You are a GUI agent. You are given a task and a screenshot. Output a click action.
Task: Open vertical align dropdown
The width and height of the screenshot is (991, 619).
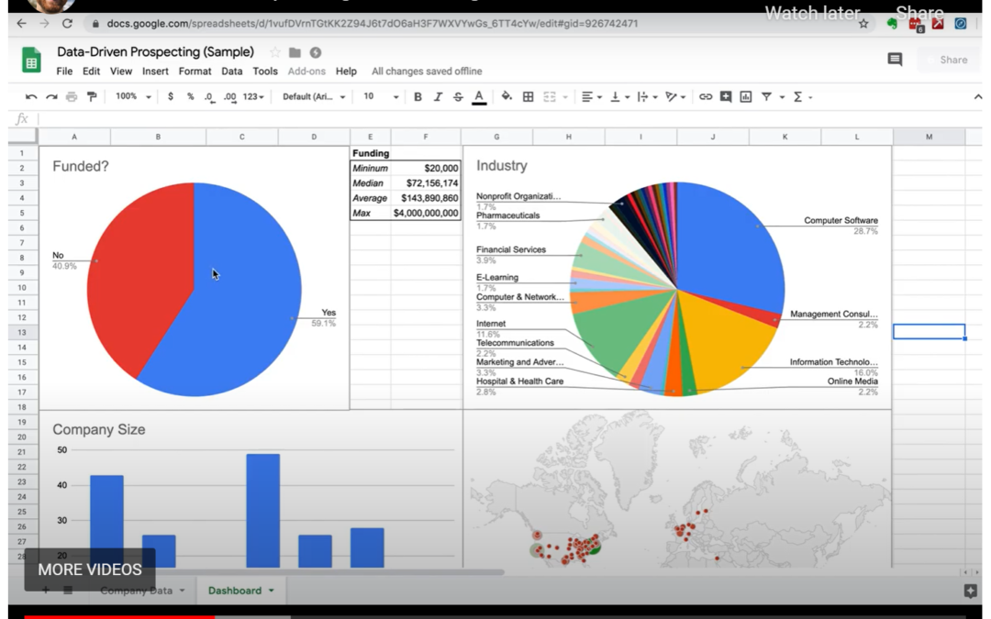tap(618, 96)
